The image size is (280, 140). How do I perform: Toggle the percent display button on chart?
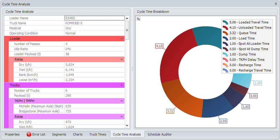[138, 19]
